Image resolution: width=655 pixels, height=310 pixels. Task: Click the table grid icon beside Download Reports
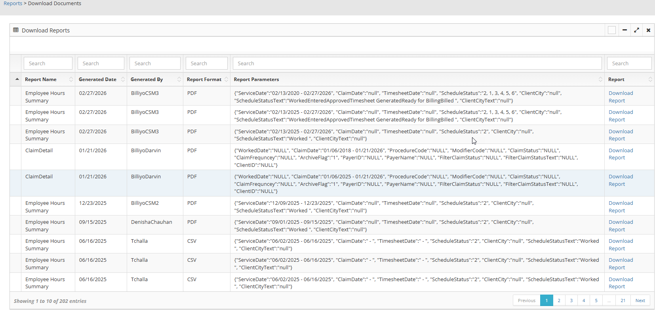pos(16,30)
